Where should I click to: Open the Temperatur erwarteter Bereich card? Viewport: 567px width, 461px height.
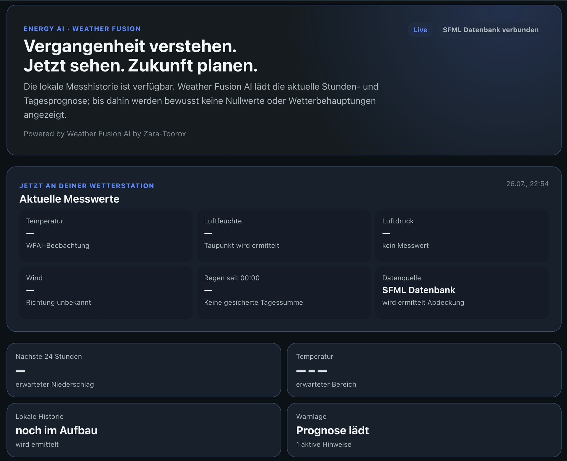click(424, 370)
